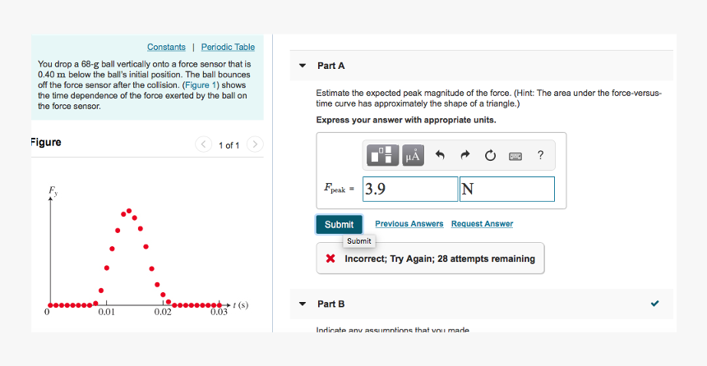Click the Fpeak value input field
Image resolution: width=707 pixels, height=366 pixels.
(410, 189)
